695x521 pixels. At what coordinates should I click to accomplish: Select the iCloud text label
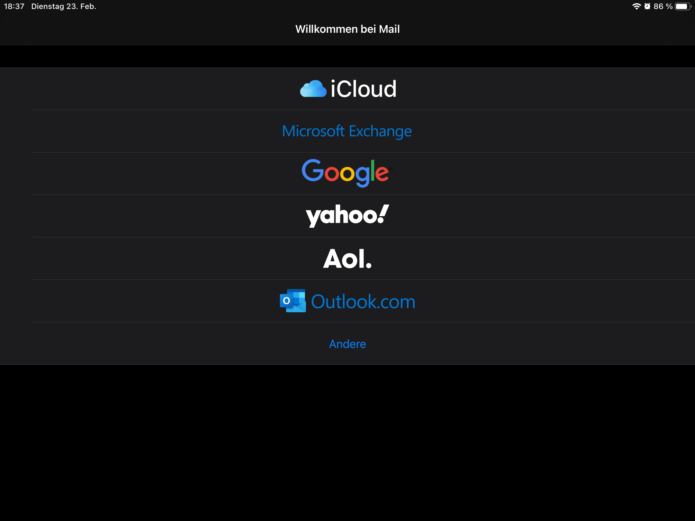click(x=363, y=89)
